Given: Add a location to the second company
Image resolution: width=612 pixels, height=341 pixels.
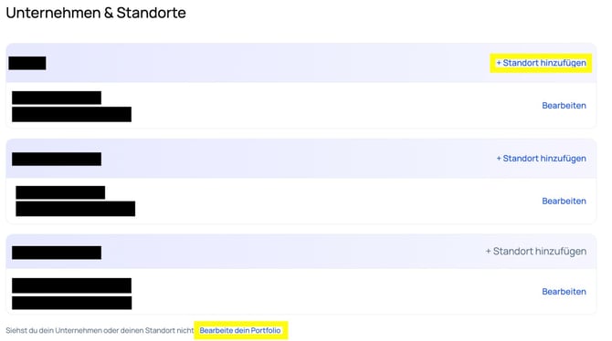Looking at the screenshot, I should 541,159.
